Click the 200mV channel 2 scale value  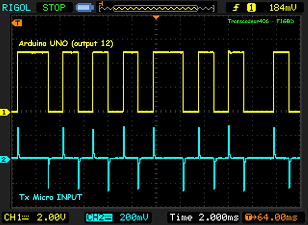[x=134, y=217]
